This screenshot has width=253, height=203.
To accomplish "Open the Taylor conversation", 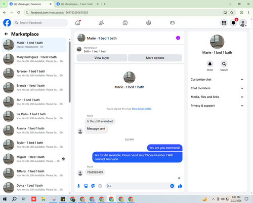I will click(x=34, y=145).
